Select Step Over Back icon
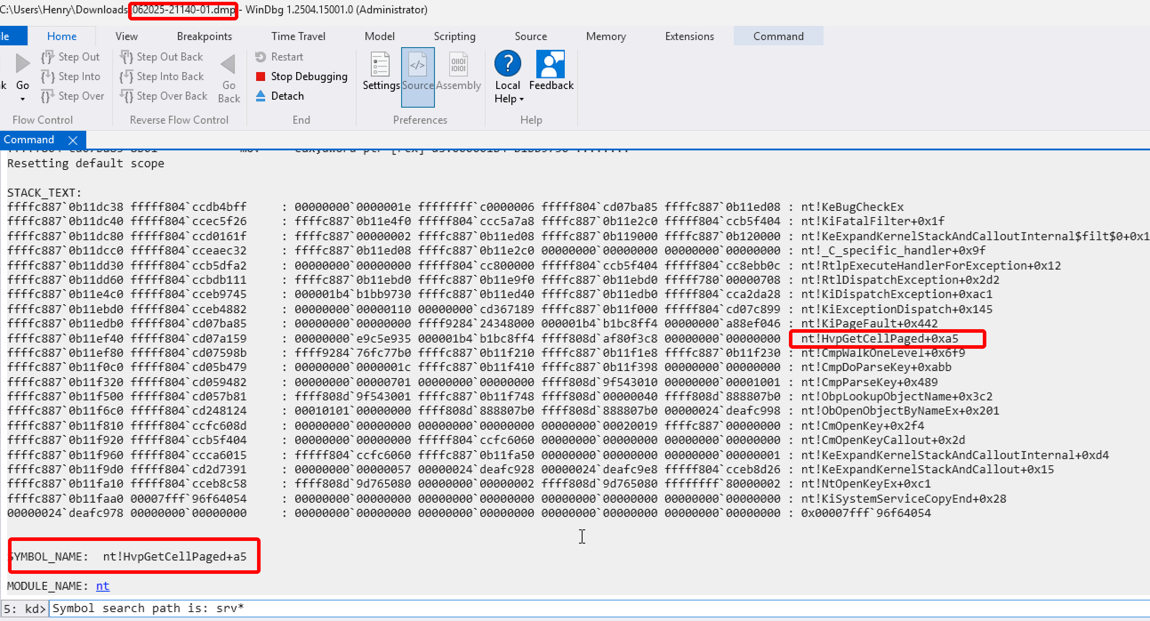The height and width of the screenshot is (621, 1150). 126,96
